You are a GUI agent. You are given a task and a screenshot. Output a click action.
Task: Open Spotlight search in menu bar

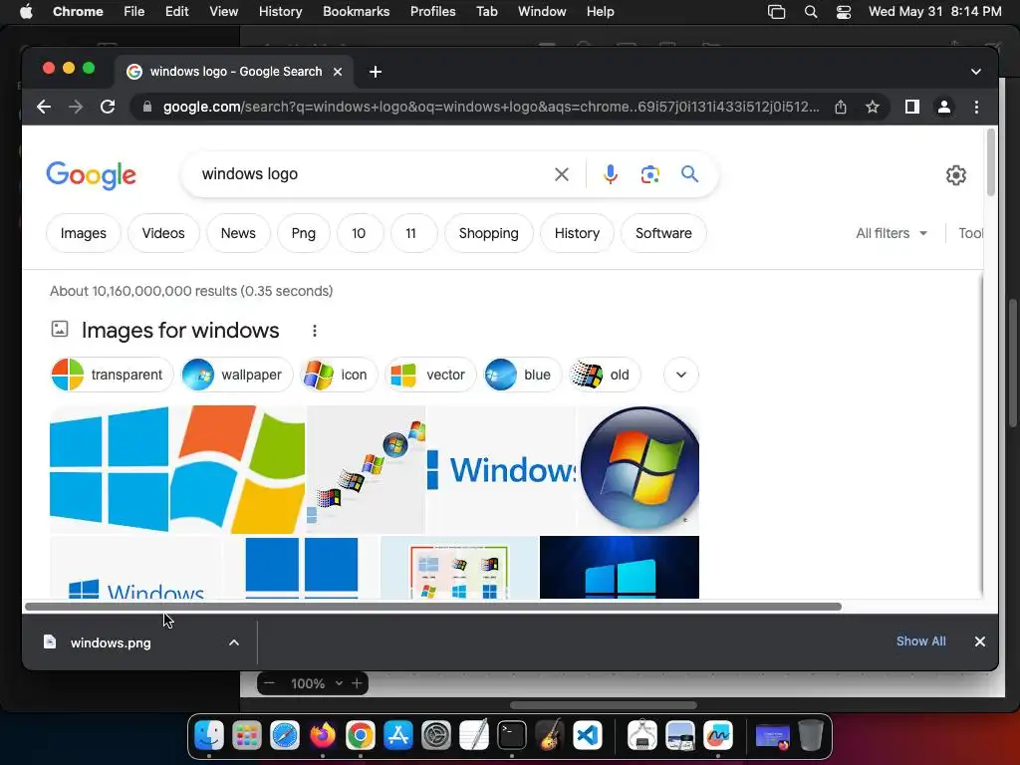811,12
